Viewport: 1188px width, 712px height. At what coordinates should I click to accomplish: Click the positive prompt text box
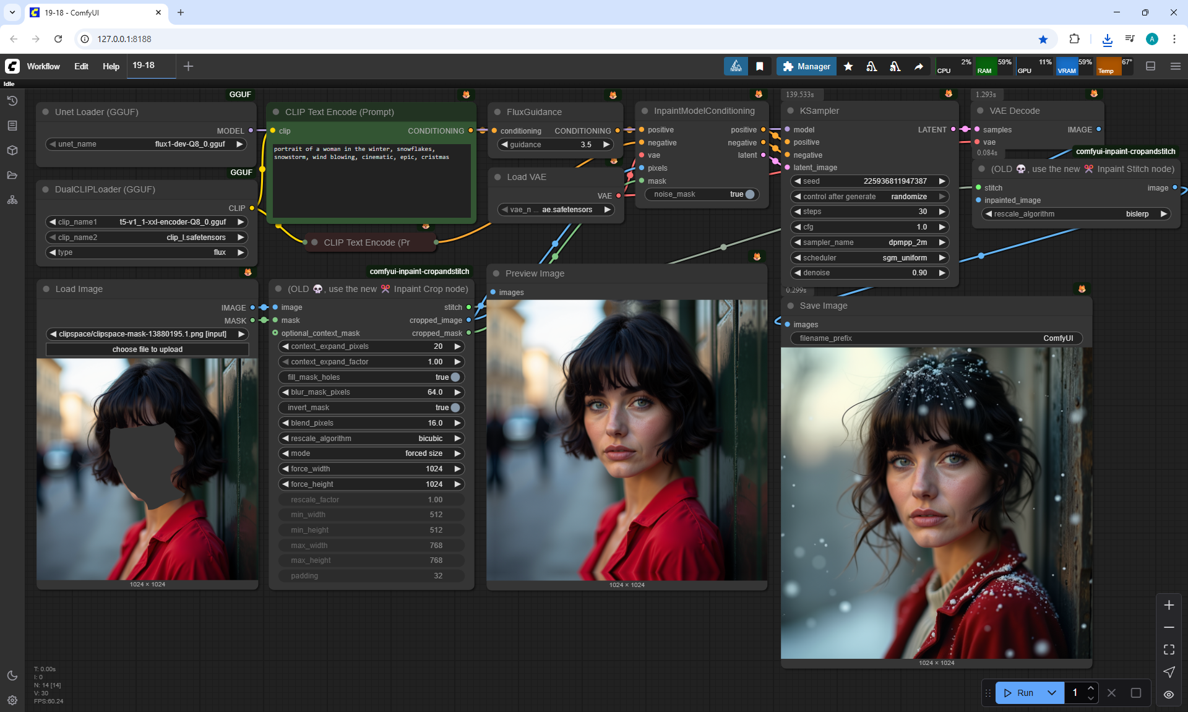click(371, 182)
